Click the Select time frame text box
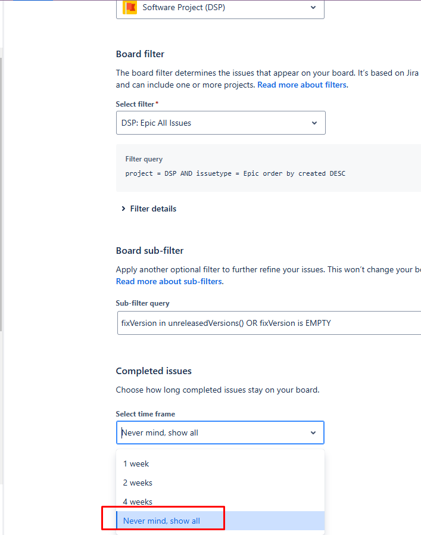This screenshot has width=421, height=535. click(208, 433)
